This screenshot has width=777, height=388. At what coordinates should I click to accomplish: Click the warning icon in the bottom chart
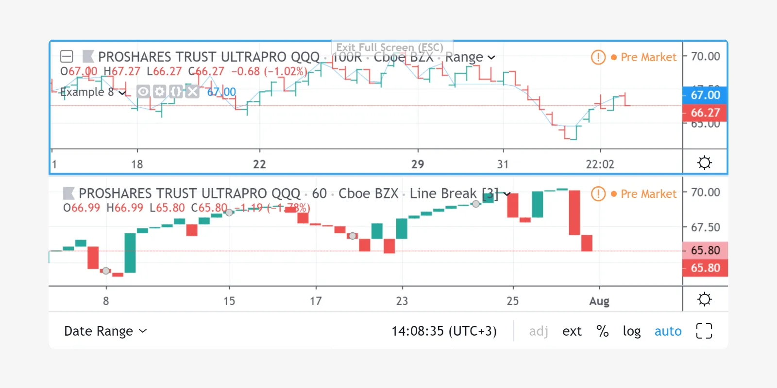tap(598, 194)
